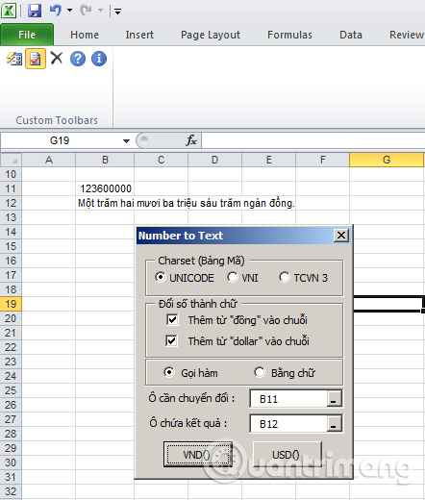The width and height of the screenshot is (425, 500).
Task: Uncheck Thêm từ "dollar" vào chuỗi
Action: pyautogui.click(x=171, y=340)
